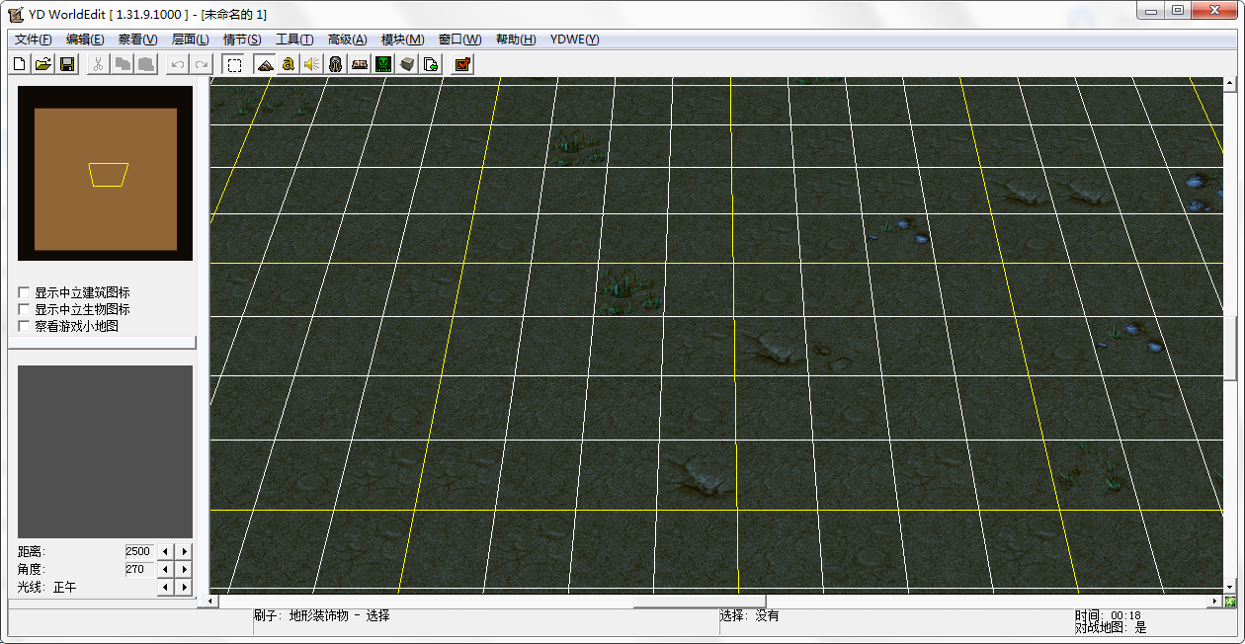The height and width of the screenshot is (644, 1245).
Task: Open the 文件(F) menu
Action: [x=34, y=40]
